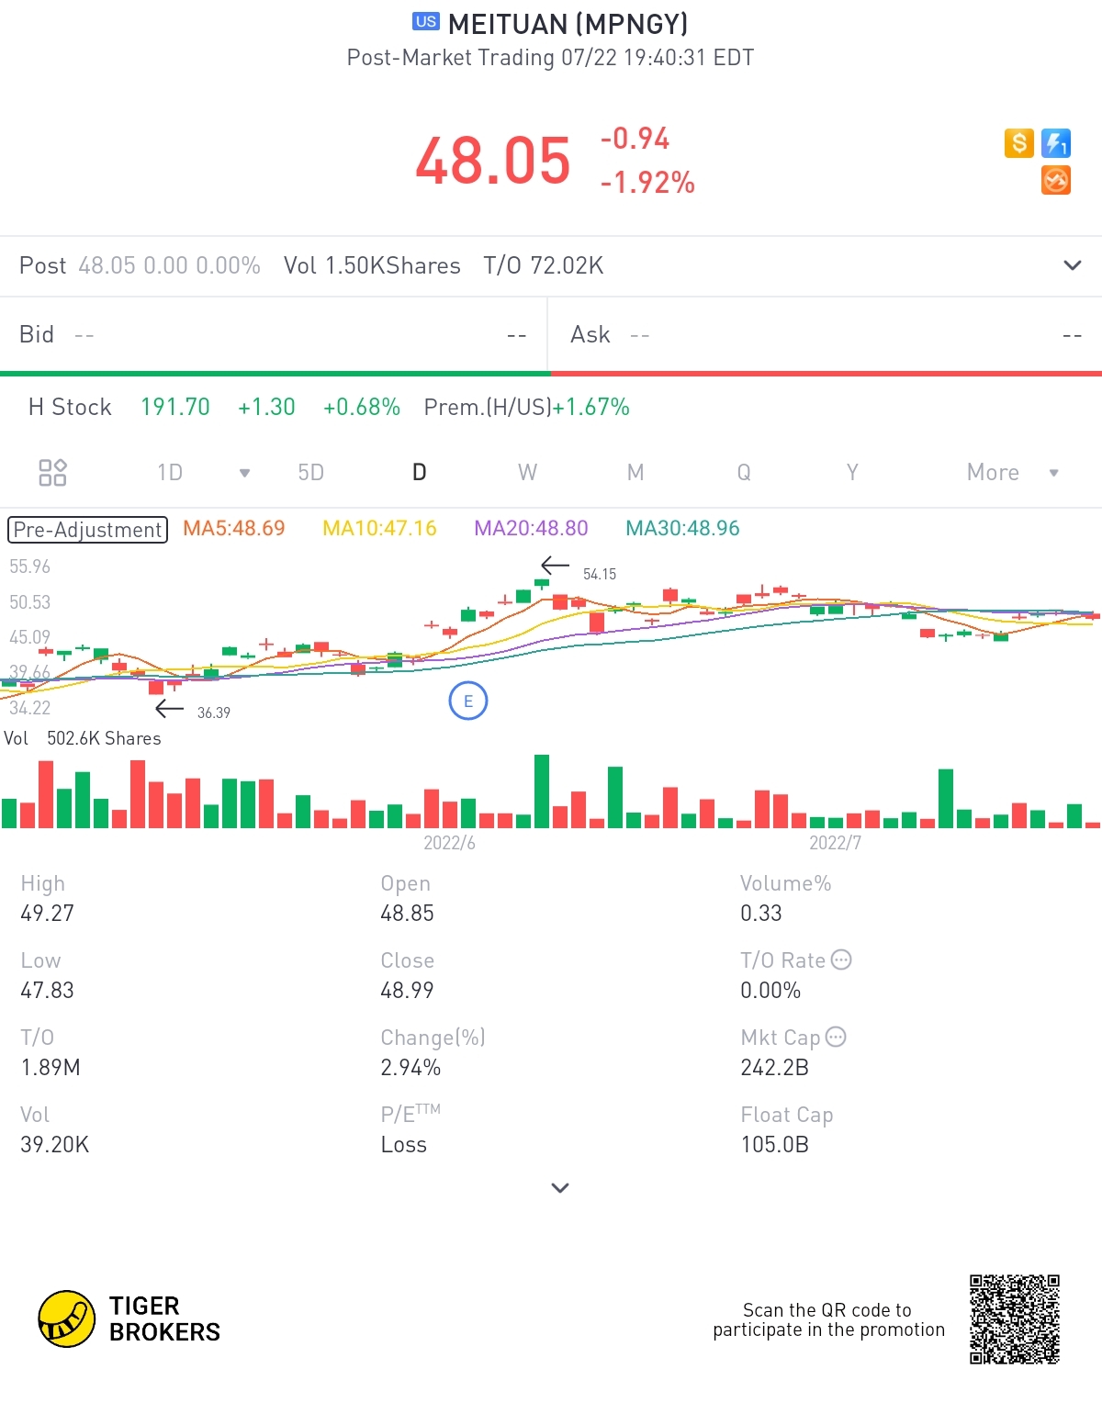Tap the Open value 48.85
This screenshot has height=1425, width=1102.
coord(407,913)
